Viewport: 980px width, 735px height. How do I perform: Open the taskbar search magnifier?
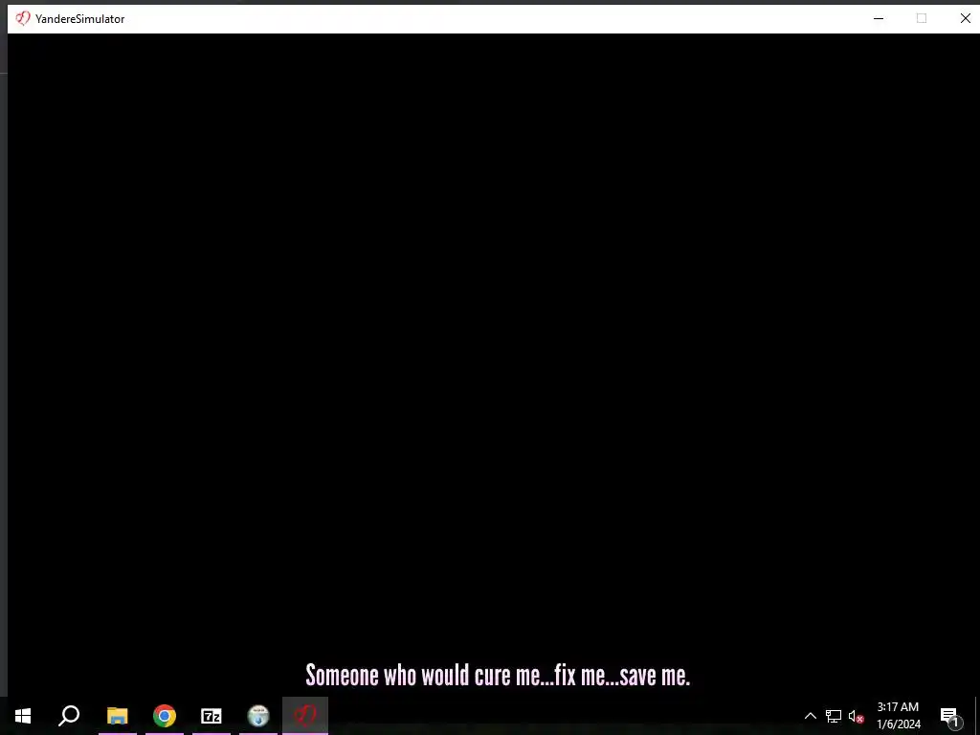69,716
